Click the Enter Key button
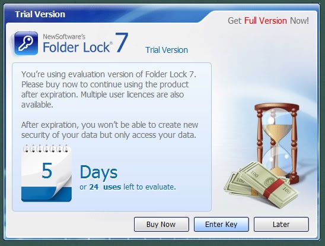325x246 pixels. pyautogui.click(x=221, y=224)
